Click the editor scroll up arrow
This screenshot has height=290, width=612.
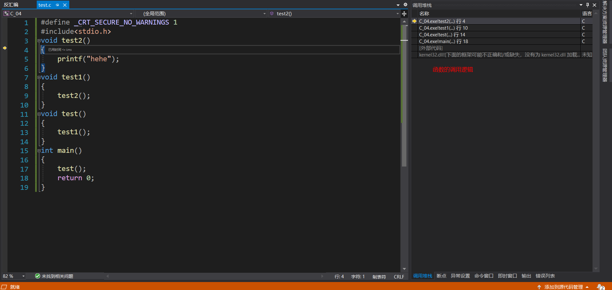point(404,22)
